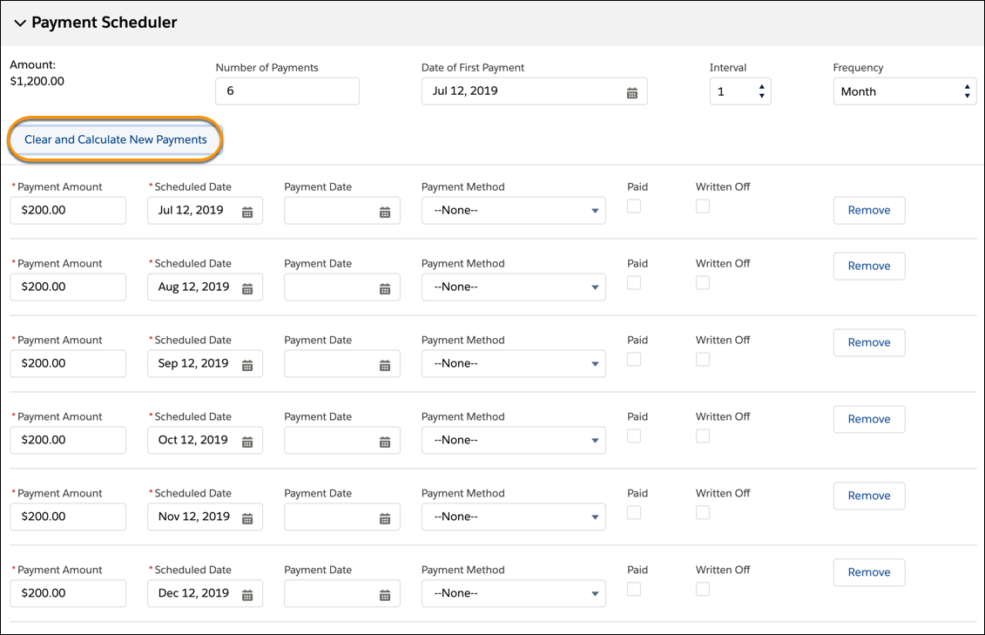Edit Payment Amount in the Nov 12 row
The image size is (985, 635).
point(68,517)
